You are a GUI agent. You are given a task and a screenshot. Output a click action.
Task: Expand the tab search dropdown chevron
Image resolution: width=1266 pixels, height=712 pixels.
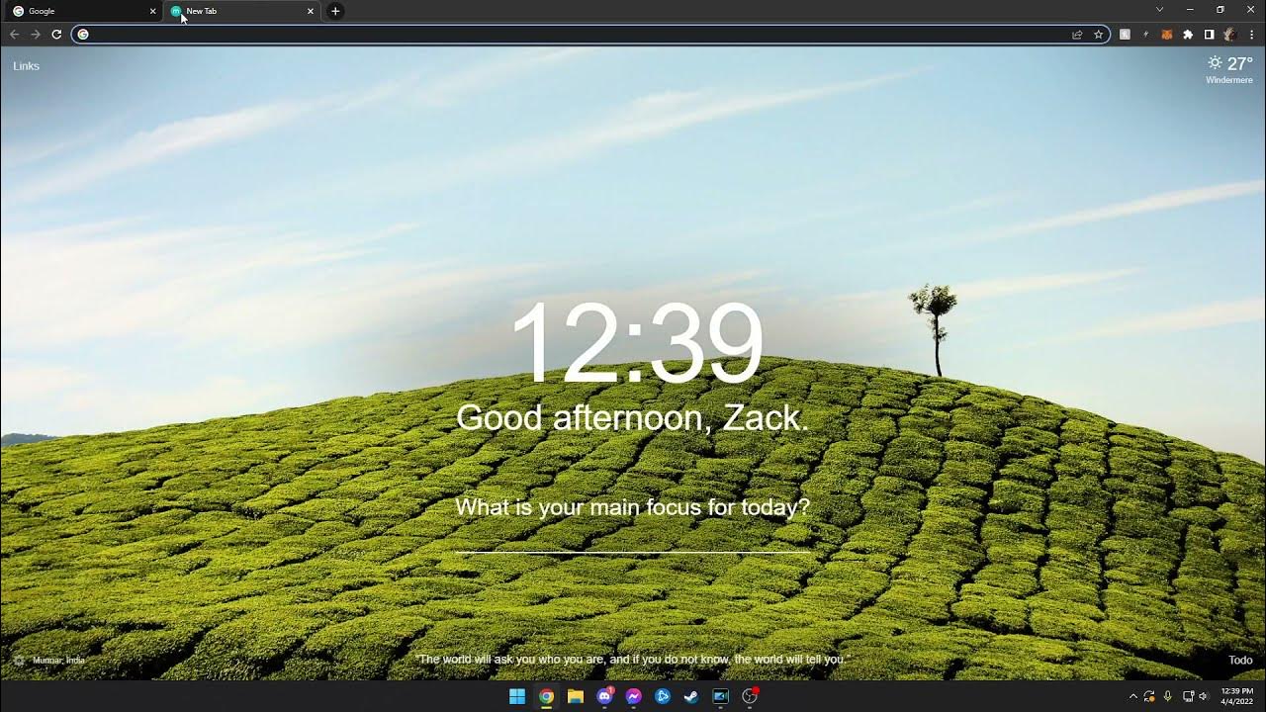(x=1159, y=10)
